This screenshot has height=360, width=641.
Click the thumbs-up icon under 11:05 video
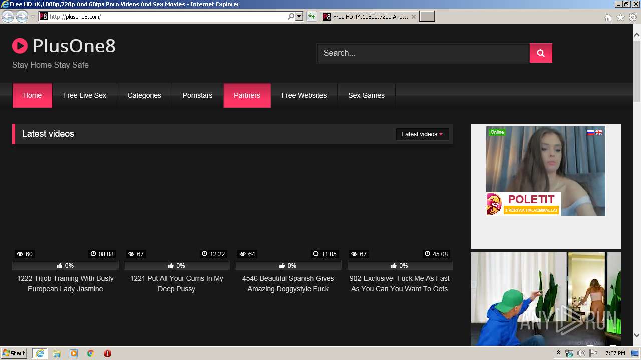tap(282, 266)
